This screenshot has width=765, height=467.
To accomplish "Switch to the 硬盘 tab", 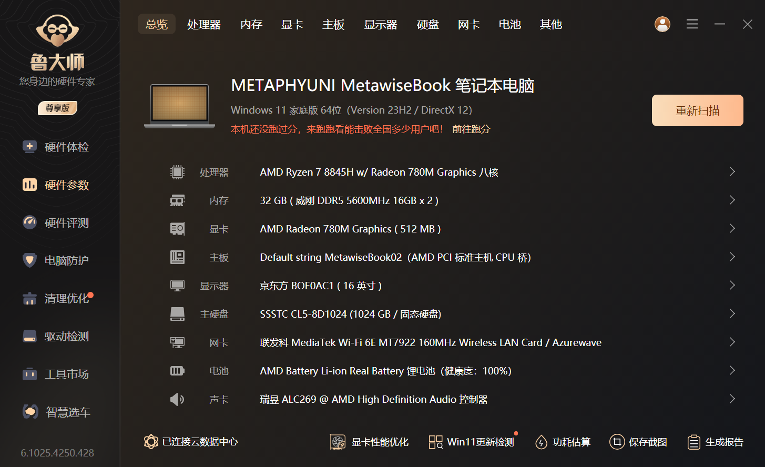I will point(428,24).
